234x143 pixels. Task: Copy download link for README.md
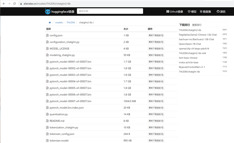[156, 121]
